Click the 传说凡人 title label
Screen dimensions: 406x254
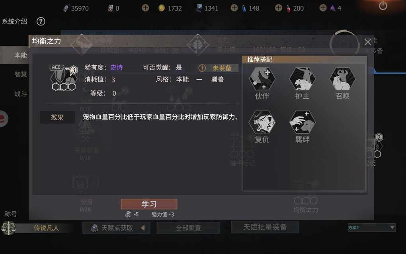[x=46, y=228]
